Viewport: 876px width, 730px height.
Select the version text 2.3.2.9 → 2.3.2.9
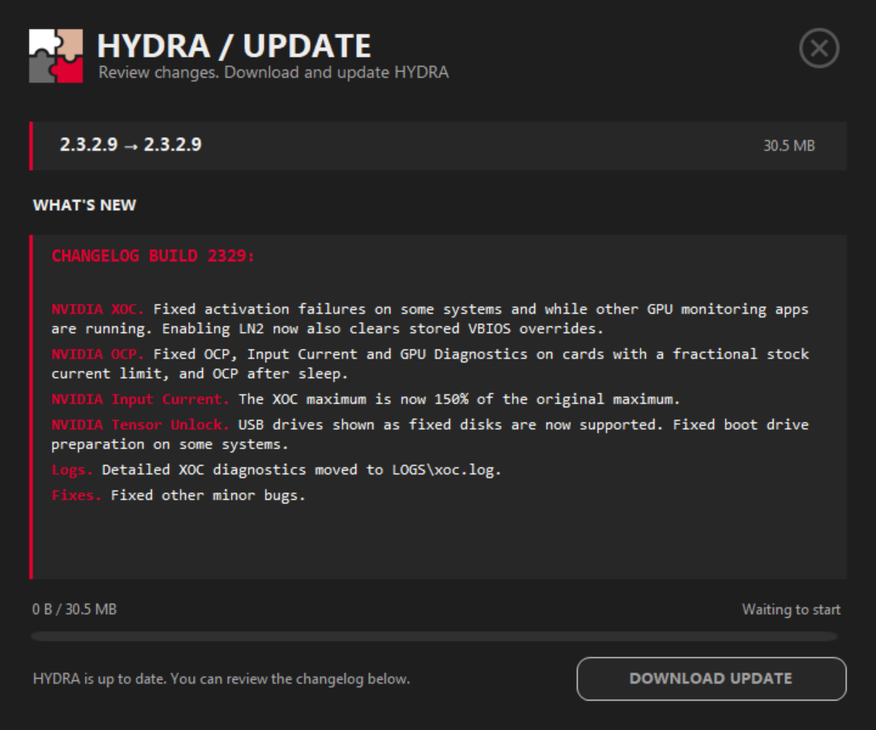(x=131, y=144)
